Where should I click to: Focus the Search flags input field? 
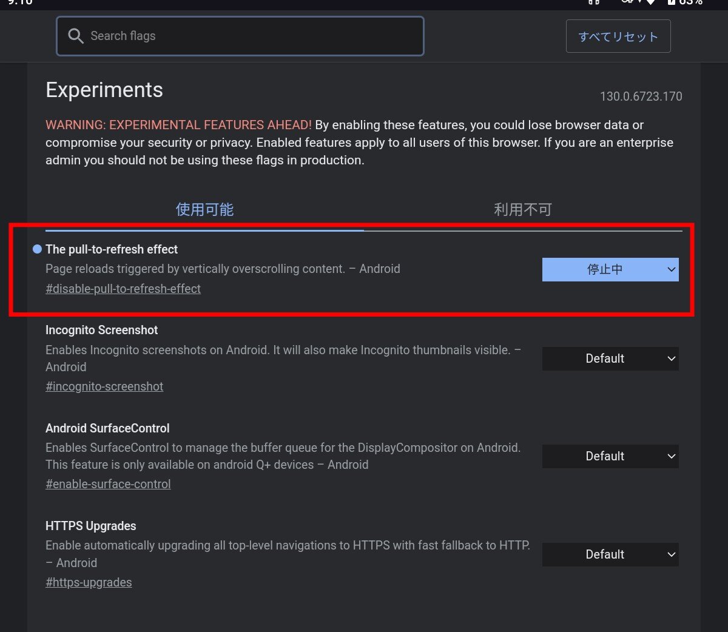(255, 36)
